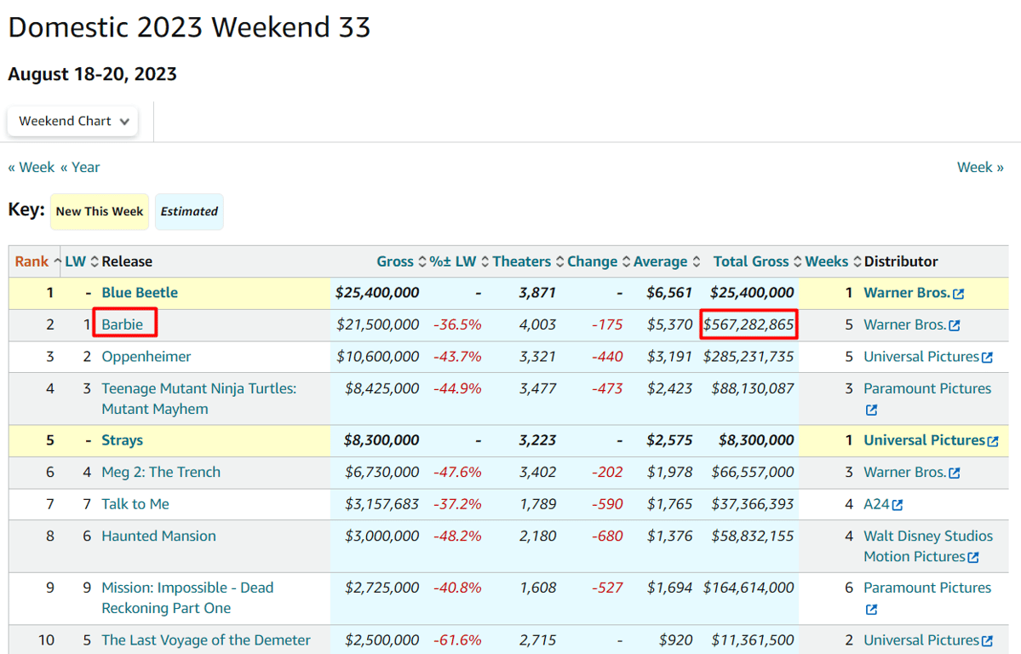Open external link icon beside A24 distributor
Image resolution: width=1021 pixels, height=654 pixels.
click(x=897, y=505)
